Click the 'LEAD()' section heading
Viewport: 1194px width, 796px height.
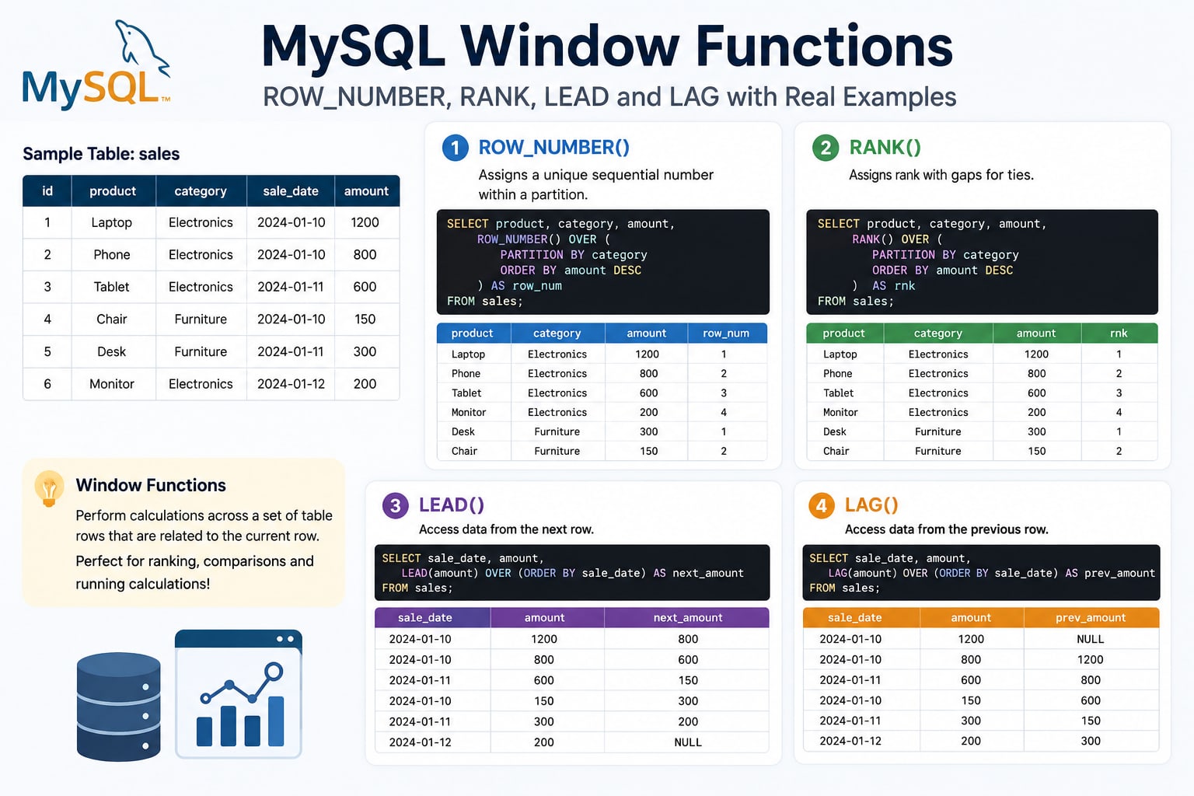pyautogui.click(x=452, y=505)
